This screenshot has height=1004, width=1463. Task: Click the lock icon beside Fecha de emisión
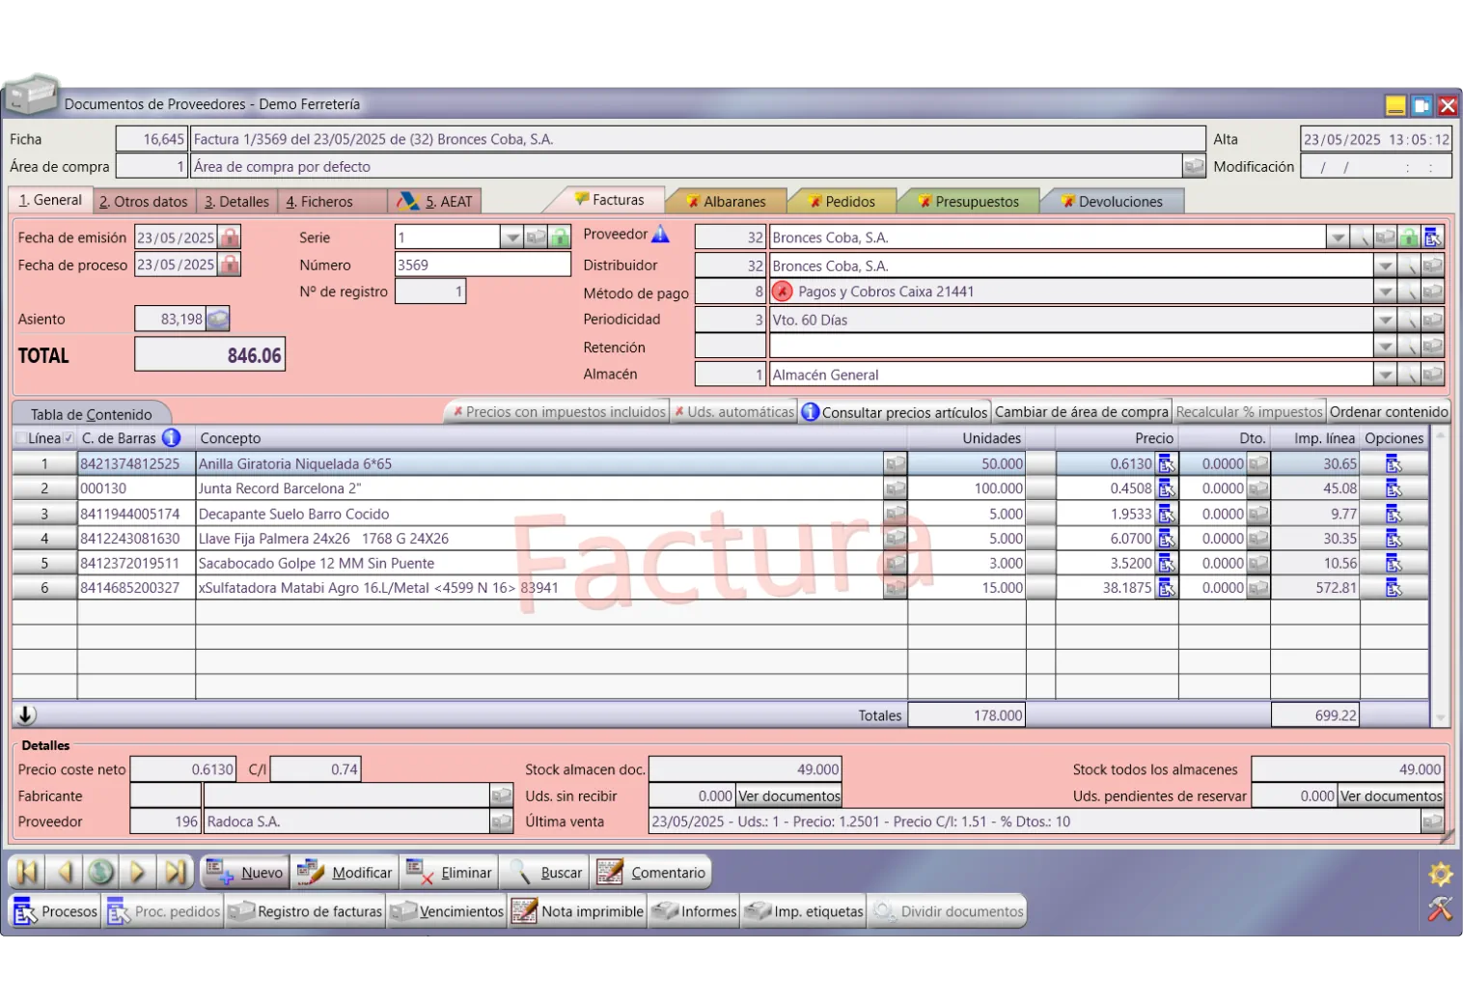229,237
